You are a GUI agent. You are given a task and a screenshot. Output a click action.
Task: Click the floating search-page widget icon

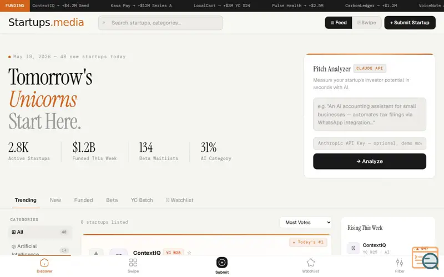[x=425, y=258]
